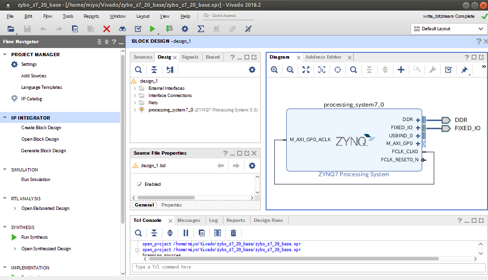Clear the Tcl Console with trash icon
Viewport: 488px width, 280px height.
(233, 233)
